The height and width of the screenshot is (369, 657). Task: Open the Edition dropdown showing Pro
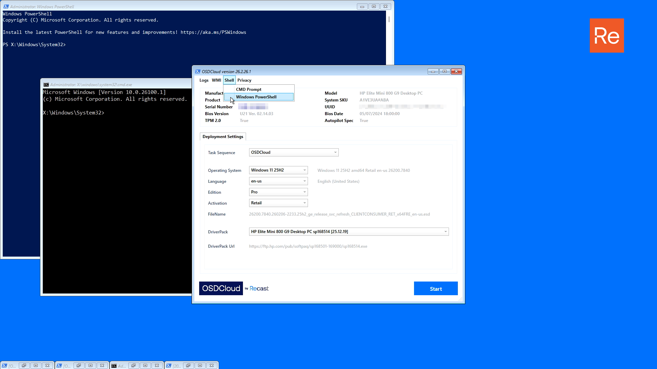click(x=305, y=192)
